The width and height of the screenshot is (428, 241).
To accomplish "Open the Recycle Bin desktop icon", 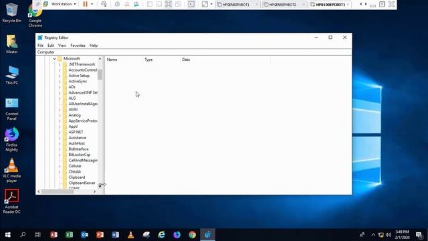I will (x=12, y=12).
